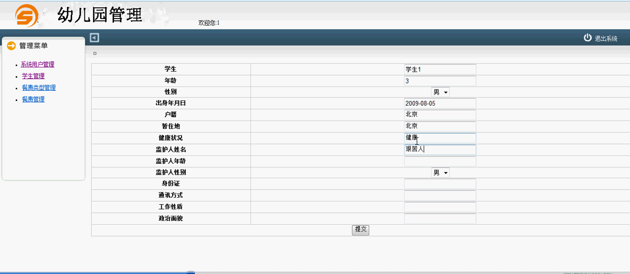Click the empty 工作性质 field
This screenshot has width=630, height=274.
click(x=440, y=207)
